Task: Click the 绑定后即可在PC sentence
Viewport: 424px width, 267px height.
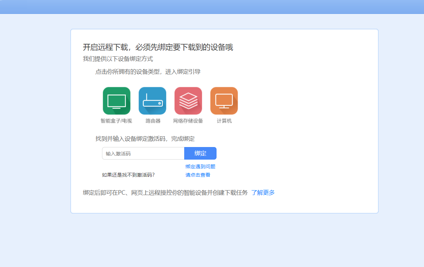Action: (165, 193)
